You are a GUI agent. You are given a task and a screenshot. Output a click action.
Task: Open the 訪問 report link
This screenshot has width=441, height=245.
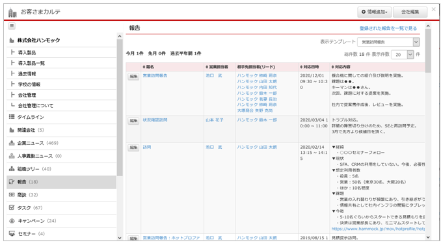[x=147, y=147]
